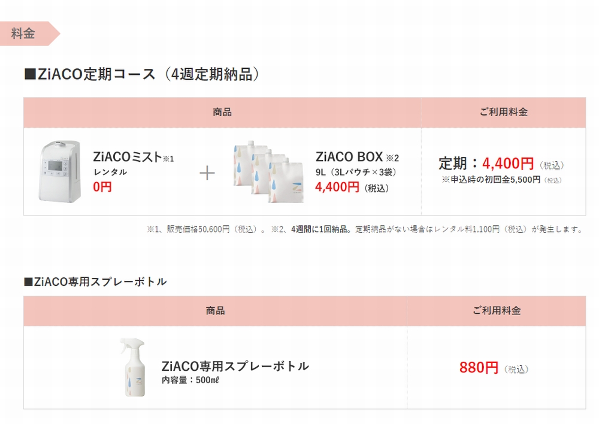Click the spray bottle product image
Screen dimensions: 599x424
click(133, 367)
